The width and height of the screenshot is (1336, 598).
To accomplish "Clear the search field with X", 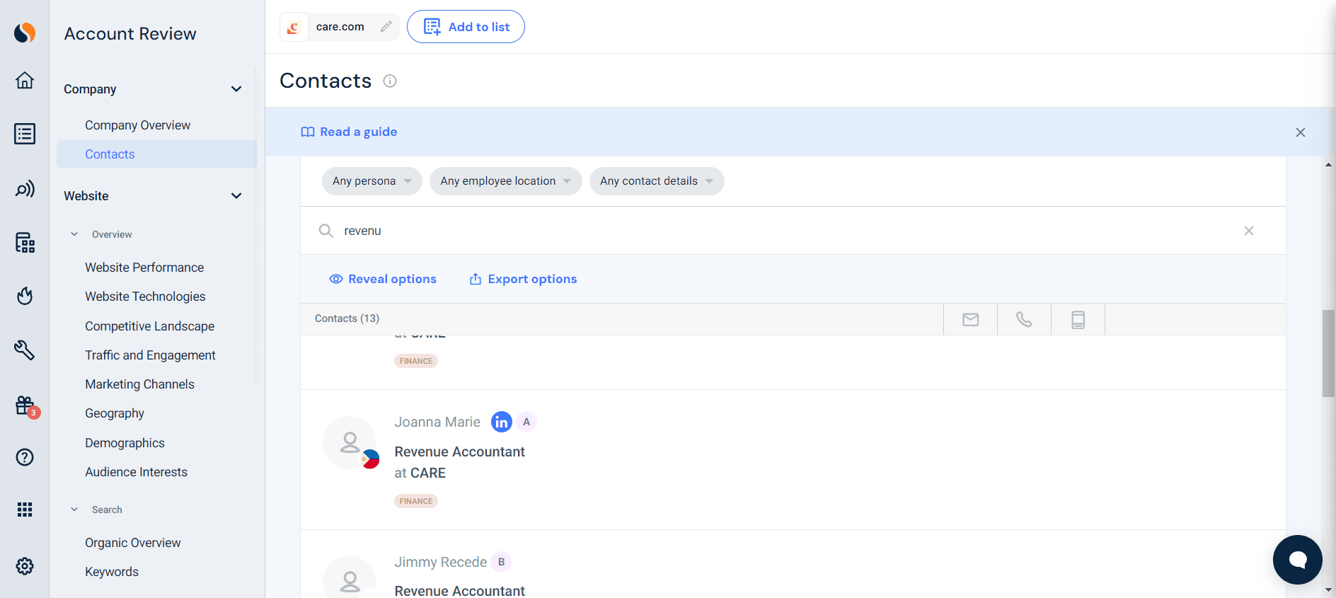I will pos(1249,231).
